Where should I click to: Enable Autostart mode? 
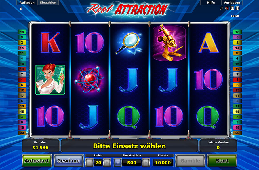point(37,160)
